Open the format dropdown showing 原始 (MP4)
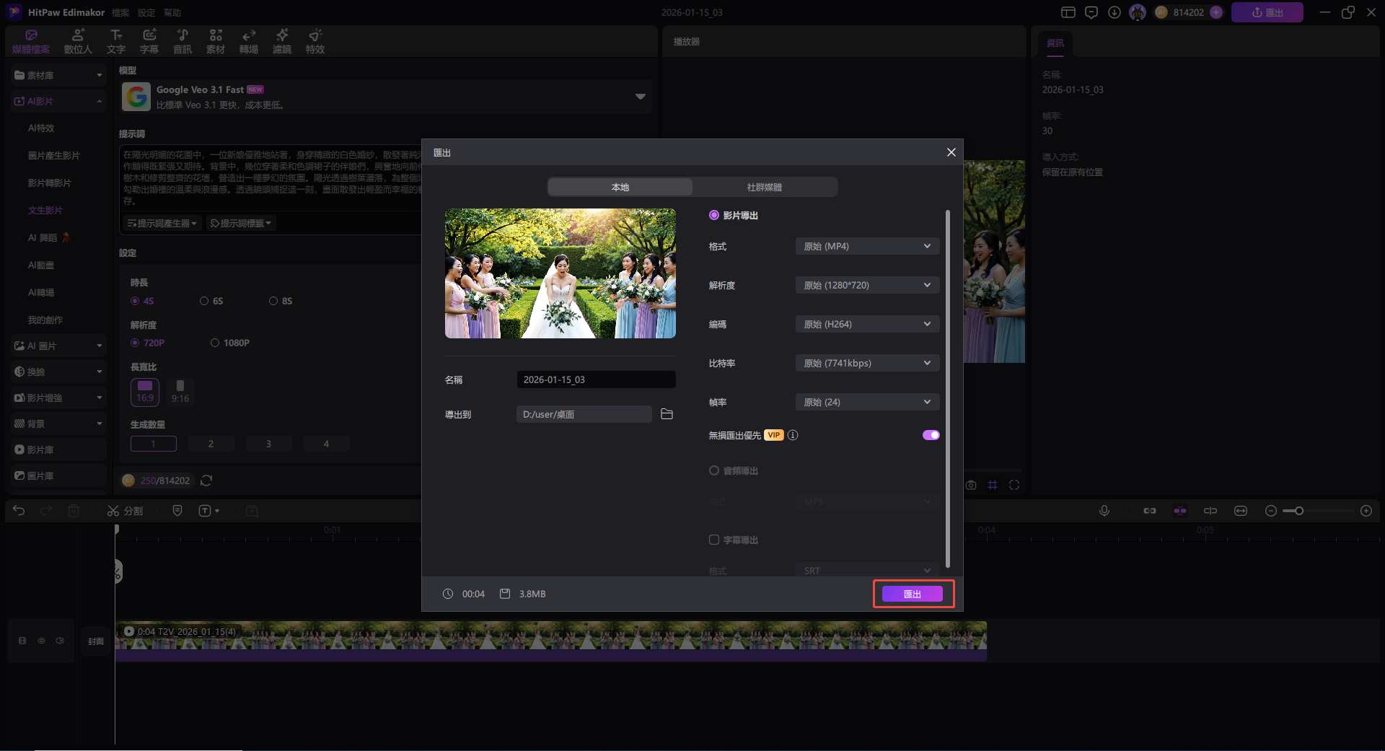Viewport: 1385px width, 751px height. point(866,246)
